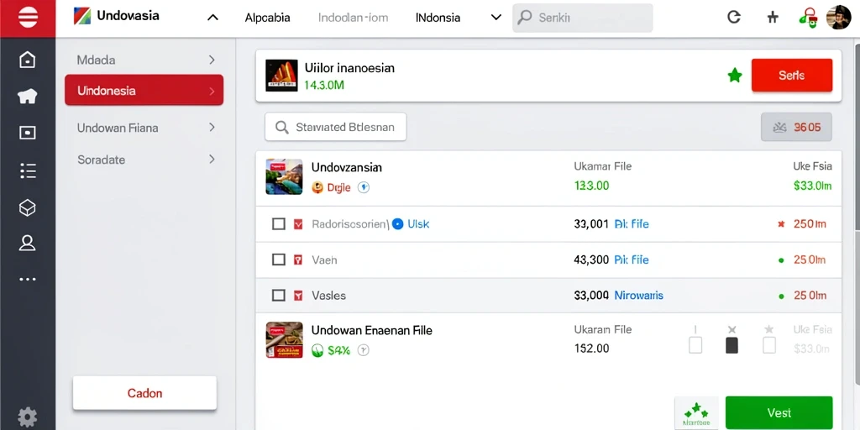Open settings gear at sidebar bottom
Viewport: 860px width, 430px height.
[x=28, y=417]
